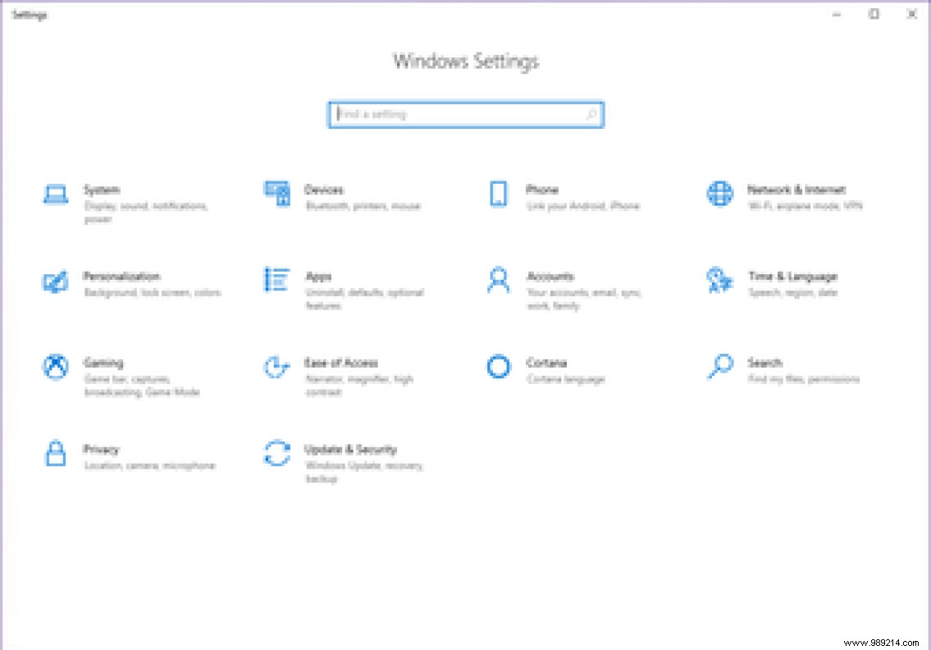Screen dimensions: 931x650
Task: Select the Phone icon to link your Android
Action: coord(498,194)
